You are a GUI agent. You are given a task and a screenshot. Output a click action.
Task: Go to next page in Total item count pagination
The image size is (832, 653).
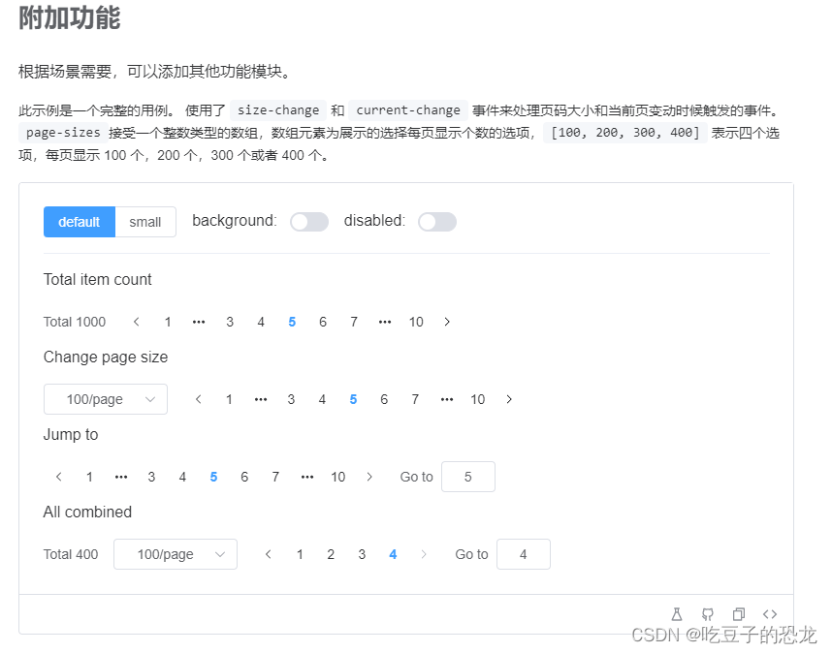tap(447, 321)
